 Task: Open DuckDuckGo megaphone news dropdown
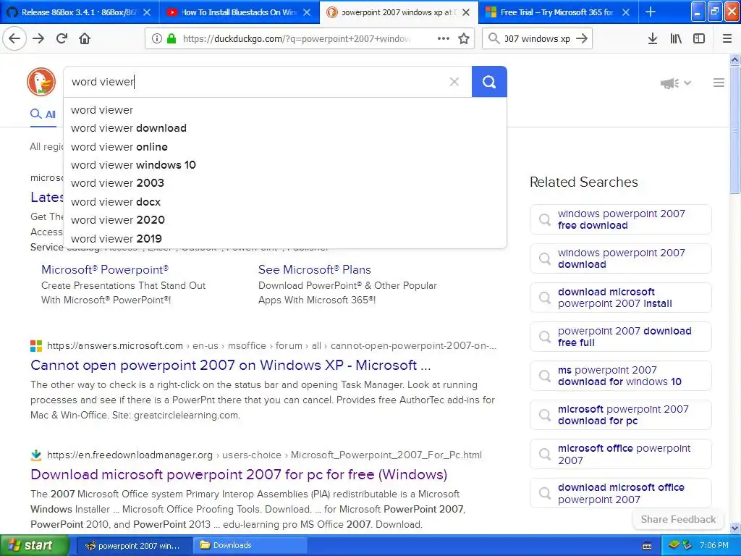tap(675, 83)
